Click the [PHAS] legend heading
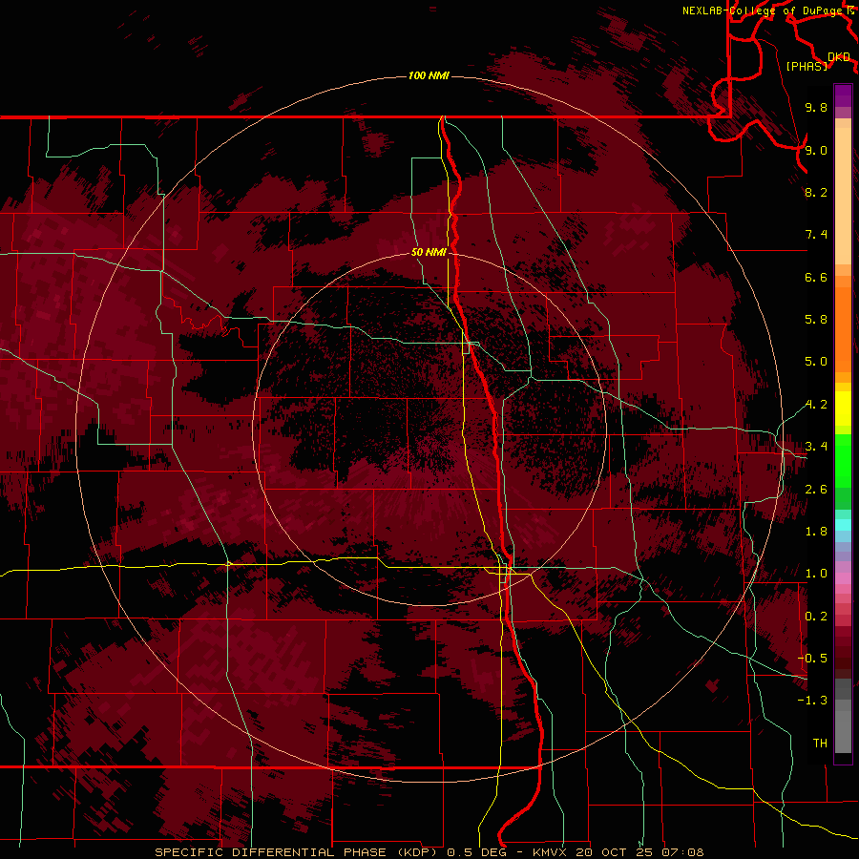859x859 pixels. click(807, 66)
